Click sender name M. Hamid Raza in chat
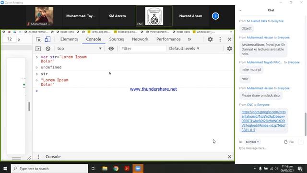Viewport: 307px width, 173px height. click(x=257, y=21)
